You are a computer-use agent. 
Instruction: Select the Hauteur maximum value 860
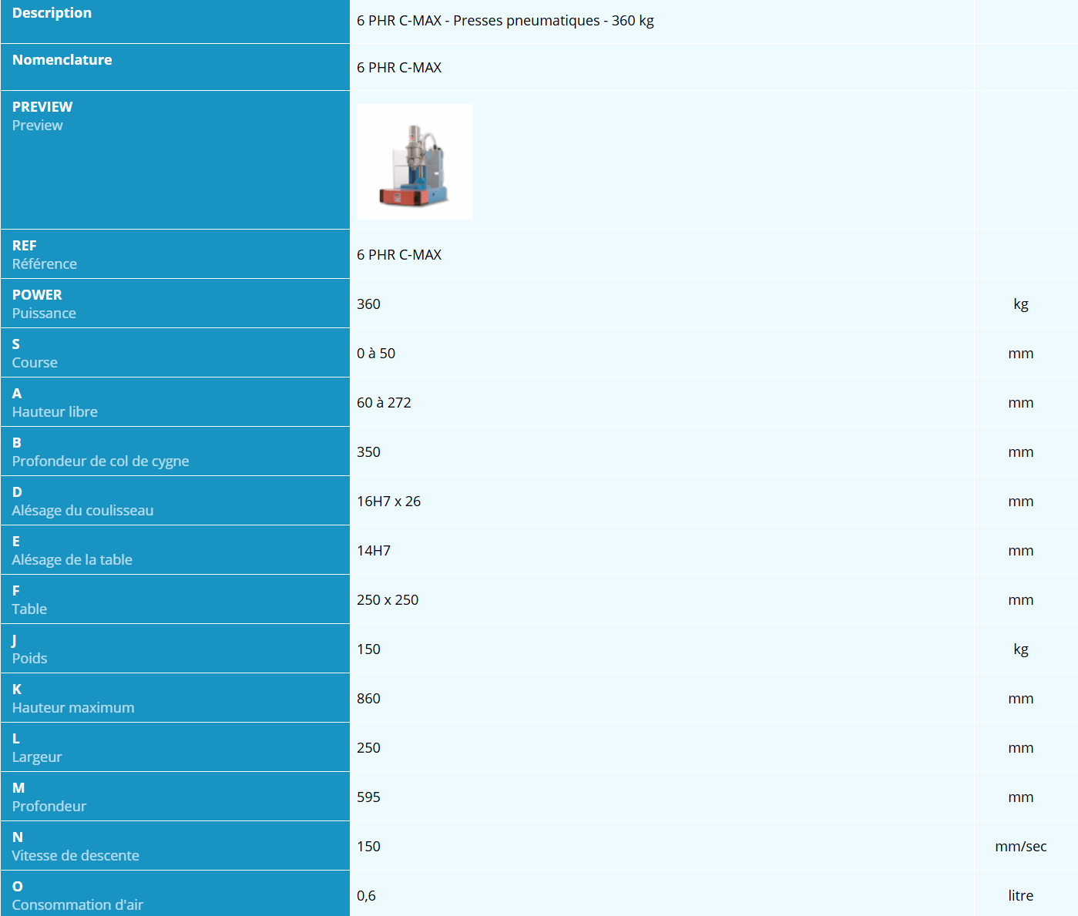click(x=368, y=699)
